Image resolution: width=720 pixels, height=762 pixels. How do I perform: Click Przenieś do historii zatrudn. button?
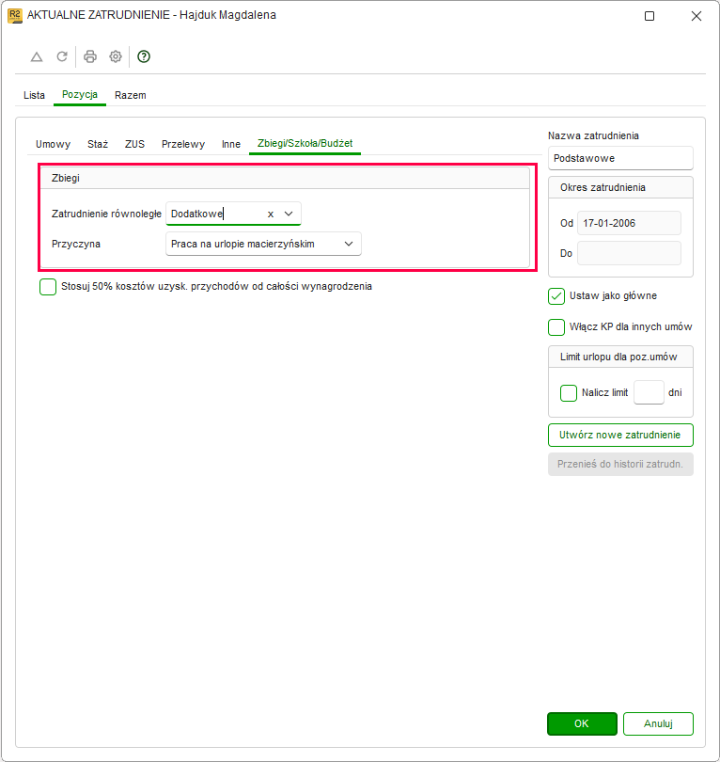point(620,464)
